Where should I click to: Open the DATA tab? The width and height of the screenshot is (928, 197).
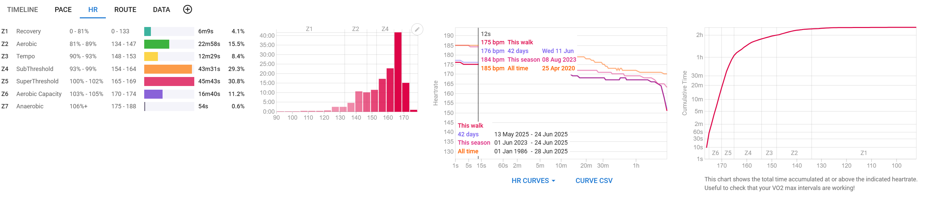[161, 10]
